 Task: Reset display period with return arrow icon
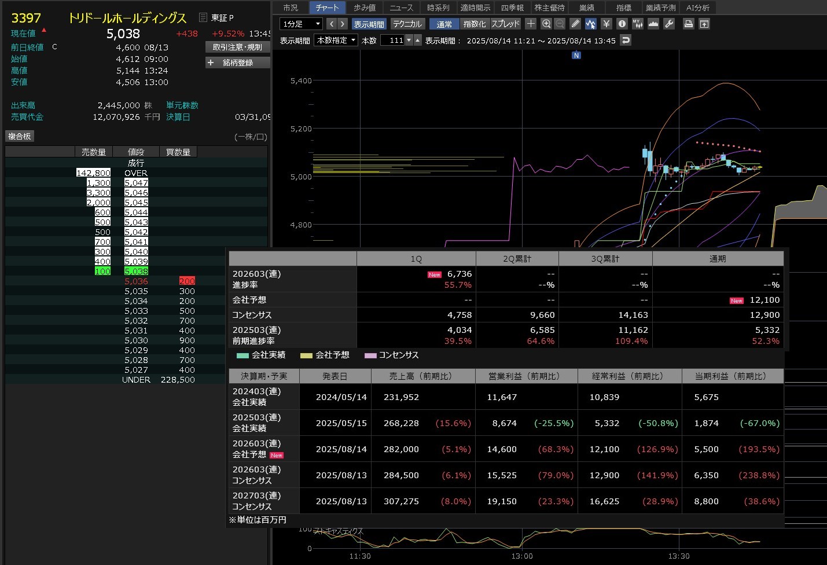point(625,40)
